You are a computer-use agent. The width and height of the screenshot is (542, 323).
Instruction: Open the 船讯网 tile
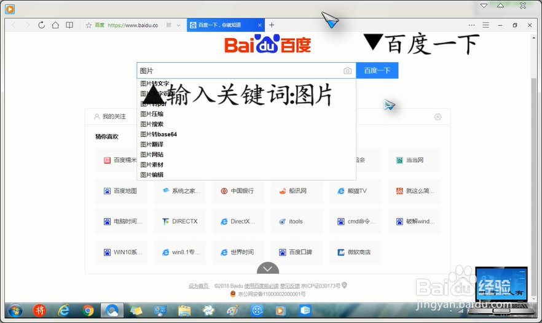click(297, 191)
